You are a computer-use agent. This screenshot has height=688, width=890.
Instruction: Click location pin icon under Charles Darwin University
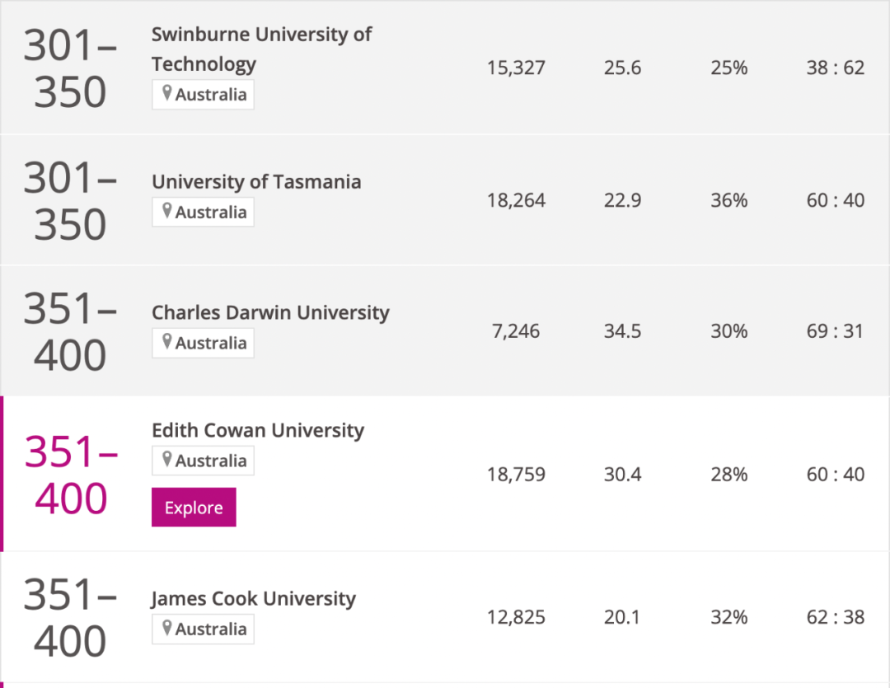tap(167, 343)
